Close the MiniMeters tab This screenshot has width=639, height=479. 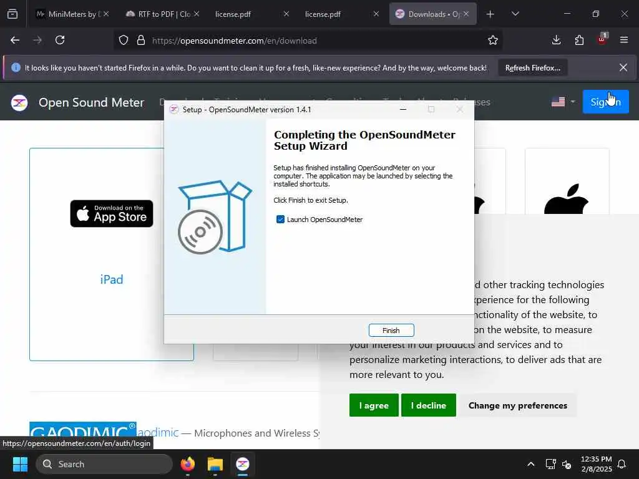(106, 14)
